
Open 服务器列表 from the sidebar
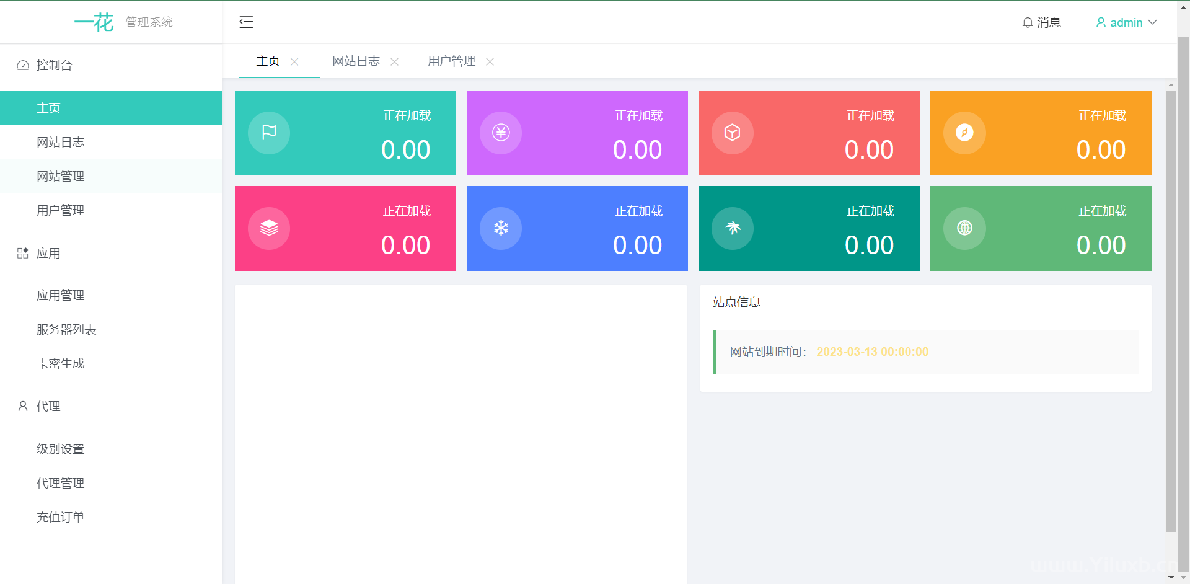111,329
